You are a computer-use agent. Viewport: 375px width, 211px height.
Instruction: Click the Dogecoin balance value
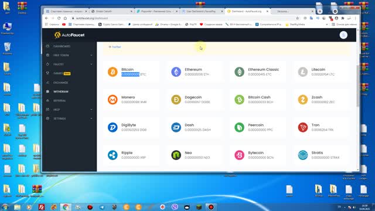point(197,102)
